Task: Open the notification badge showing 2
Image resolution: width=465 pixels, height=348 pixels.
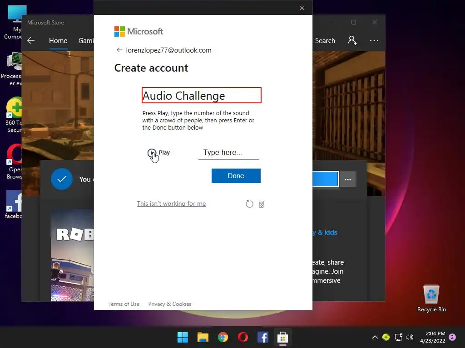Action: (452, 337)
